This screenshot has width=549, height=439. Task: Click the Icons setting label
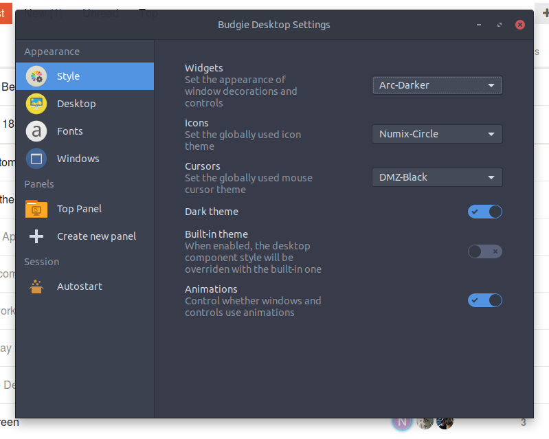[x=197, y=123]
